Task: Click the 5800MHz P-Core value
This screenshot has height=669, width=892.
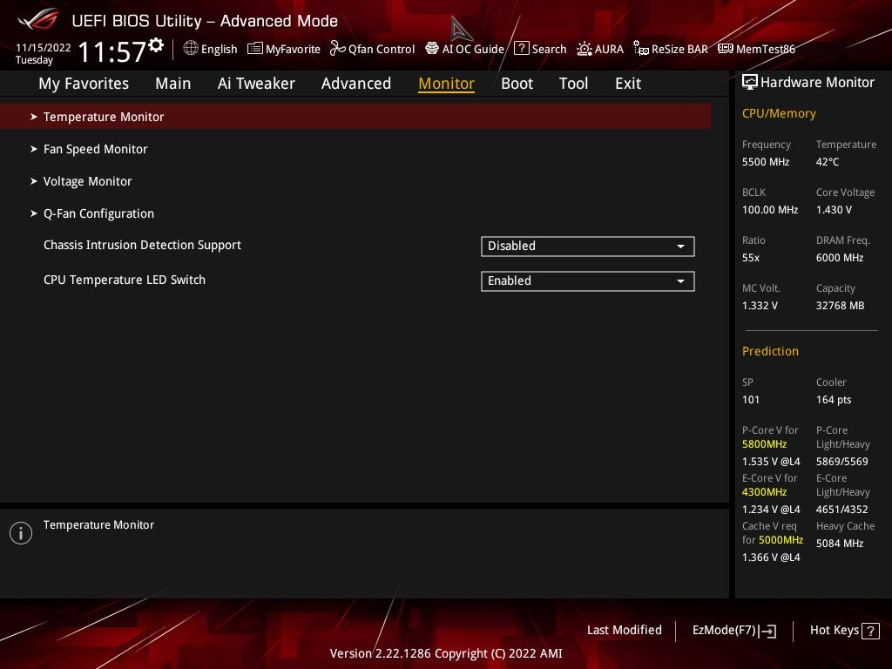Action: tap(764, 444)
